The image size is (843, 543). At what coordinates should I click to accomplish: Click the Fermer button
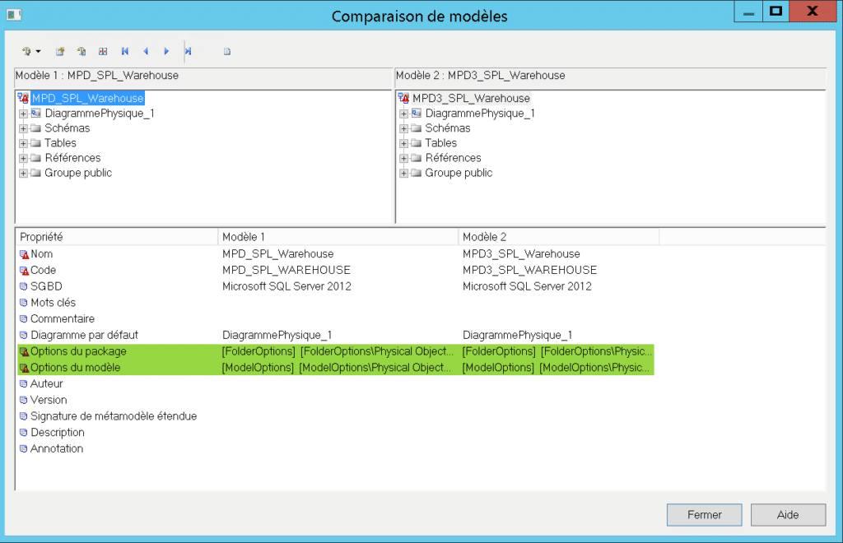[x=705, y=515]
